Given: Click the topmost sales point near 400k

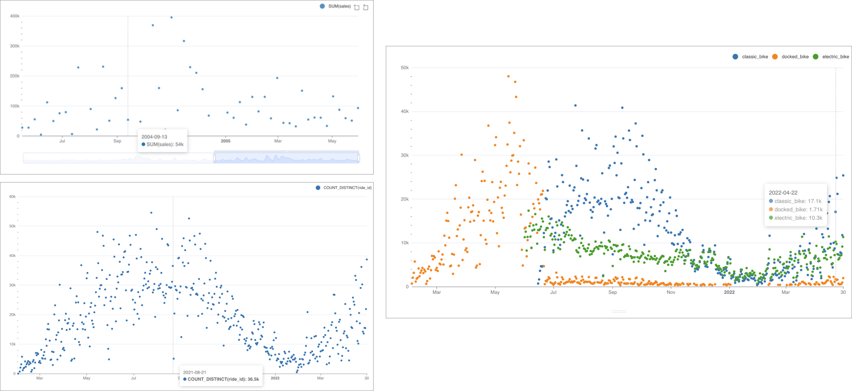Looking at the screenshot, I should tap(171, 17).
